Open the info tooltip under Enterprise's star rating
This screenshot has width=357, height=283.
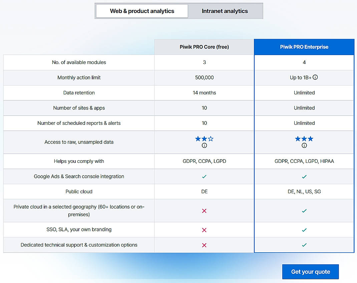coord(304,145)
